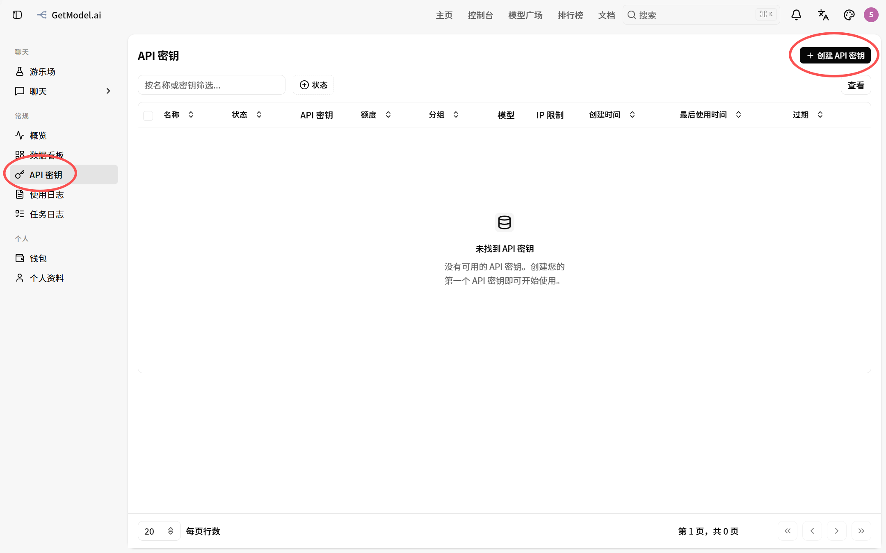Focus the name or key filter field

click(x=212, y=85)
